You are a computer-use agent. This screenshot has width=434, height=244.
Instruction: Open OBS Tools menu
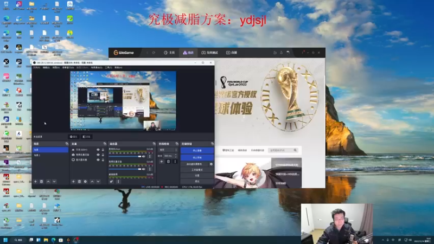(x=108, y=67)
